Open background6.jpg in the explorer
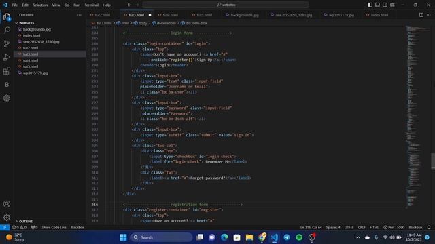 [x=37, y=29]
